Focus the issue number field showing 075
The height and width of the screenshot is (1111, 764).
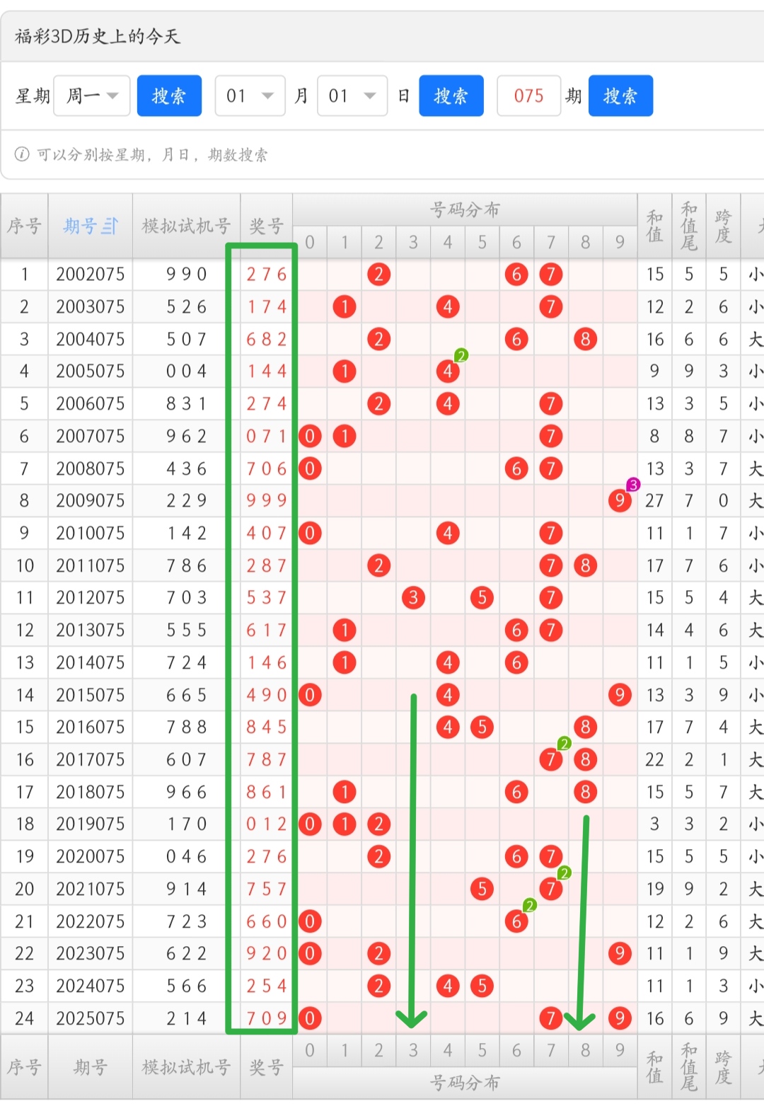coord(529,96)
